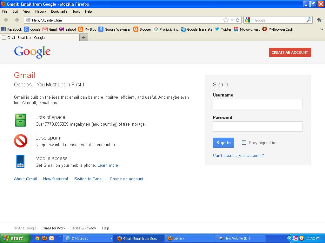Click the 11:32 PM clock
325x243 pixels.
click(313, 238)
